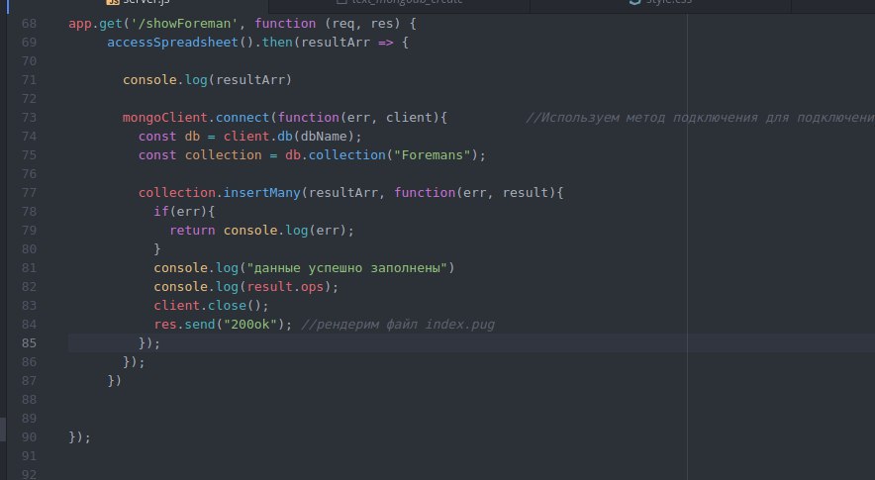This screenshot has height=480, width=875.
Task: Click the file icon on text_mongodb_create tab
Action: point(341,2)
